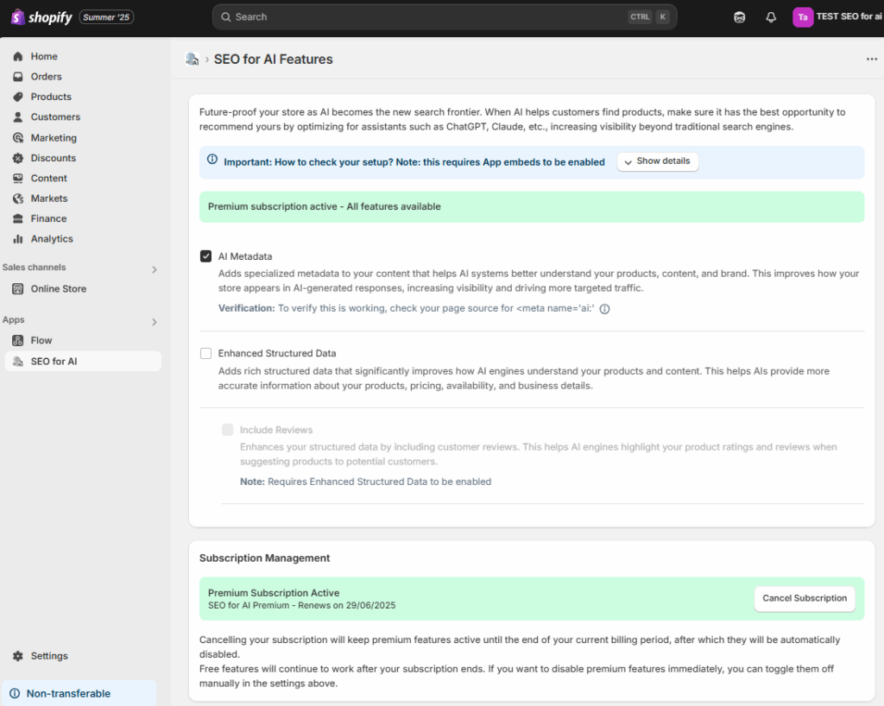
Task: Click the TEST SEO for ai store name
Action: (x=849, y=17)
